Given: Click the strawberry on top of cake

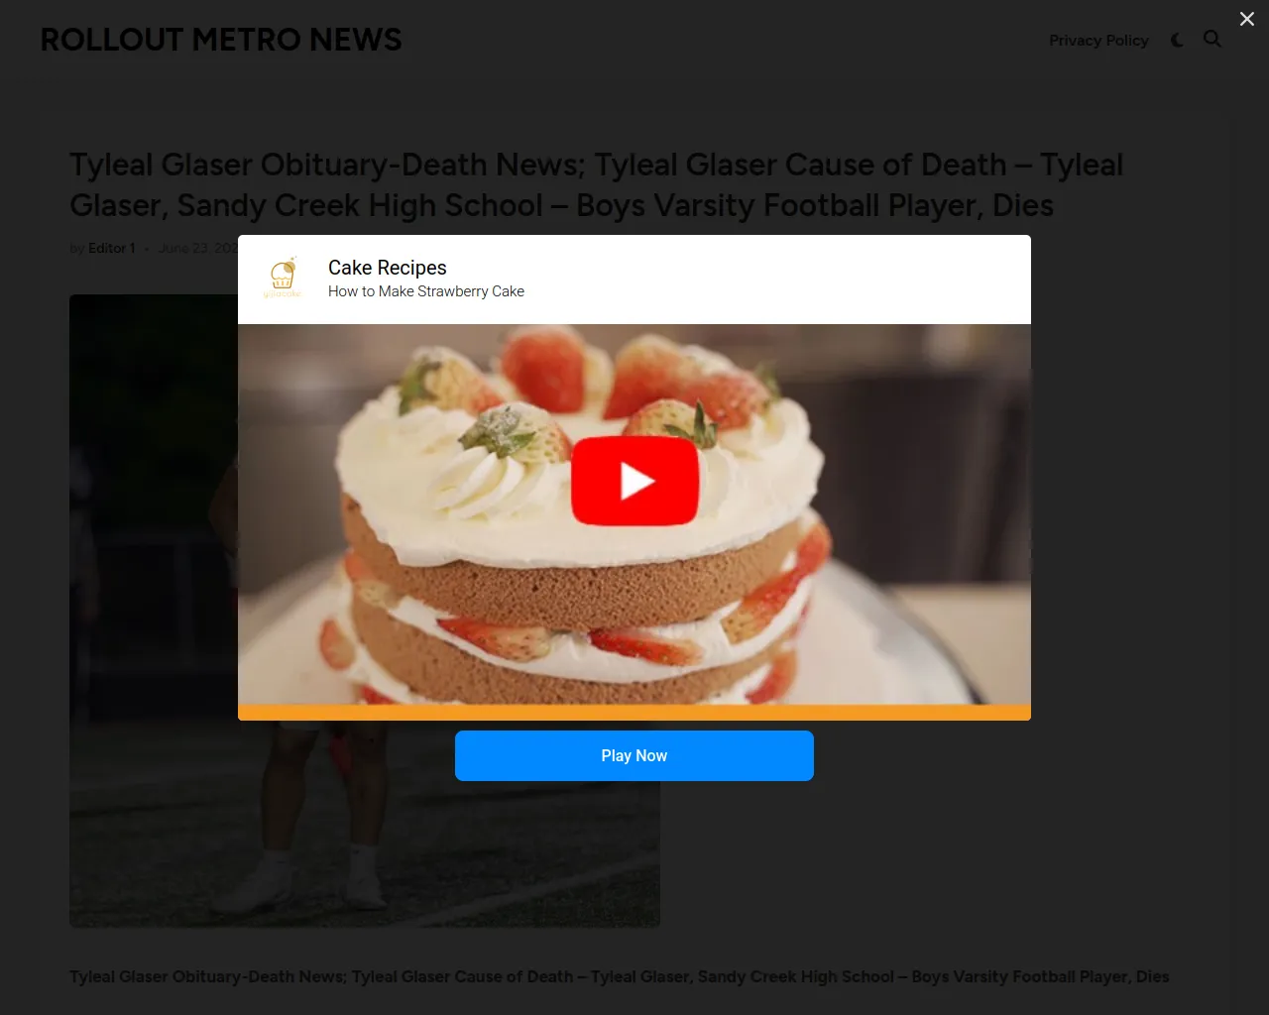Looking at the screenshot, I should point(543,369).
